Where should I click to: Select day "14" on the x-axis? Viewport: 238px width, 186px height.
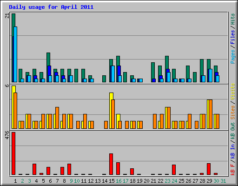(x=105, y=181)
